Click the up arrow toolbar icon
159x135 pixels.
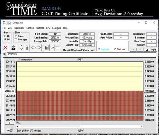pos(27,48)
